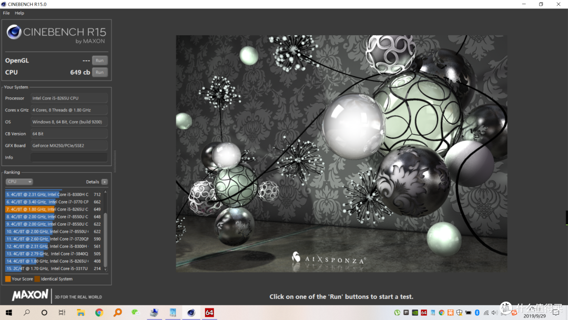Screen dimensions: 568x320
Task: Open Windows taskbar search
Action: click(27, 313)
